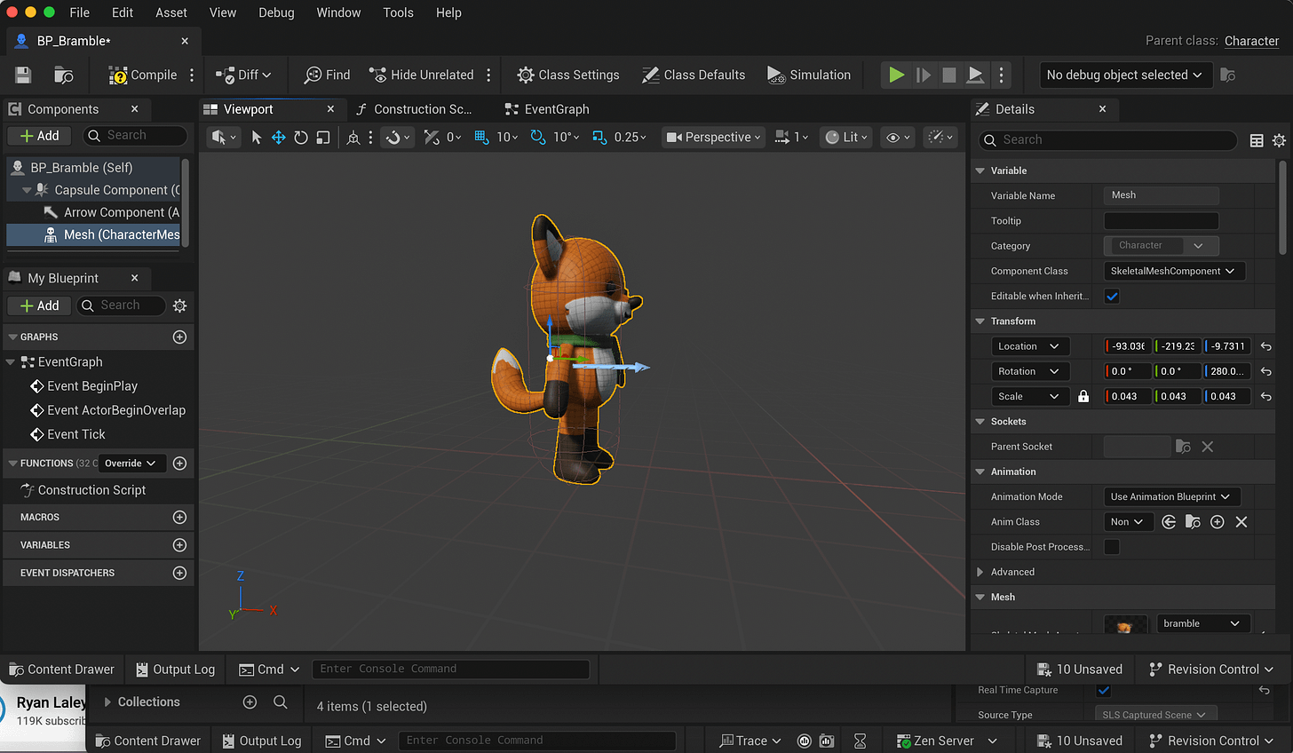Select the translate (move) gizmo tool

click(278, 138)
